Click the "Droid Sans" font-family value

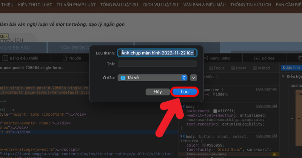(229, 150)
